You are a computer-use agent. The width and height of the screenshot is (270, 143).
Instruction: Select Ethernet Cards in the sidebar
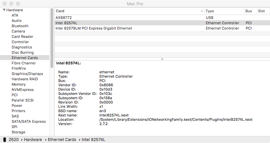(25, 58)
